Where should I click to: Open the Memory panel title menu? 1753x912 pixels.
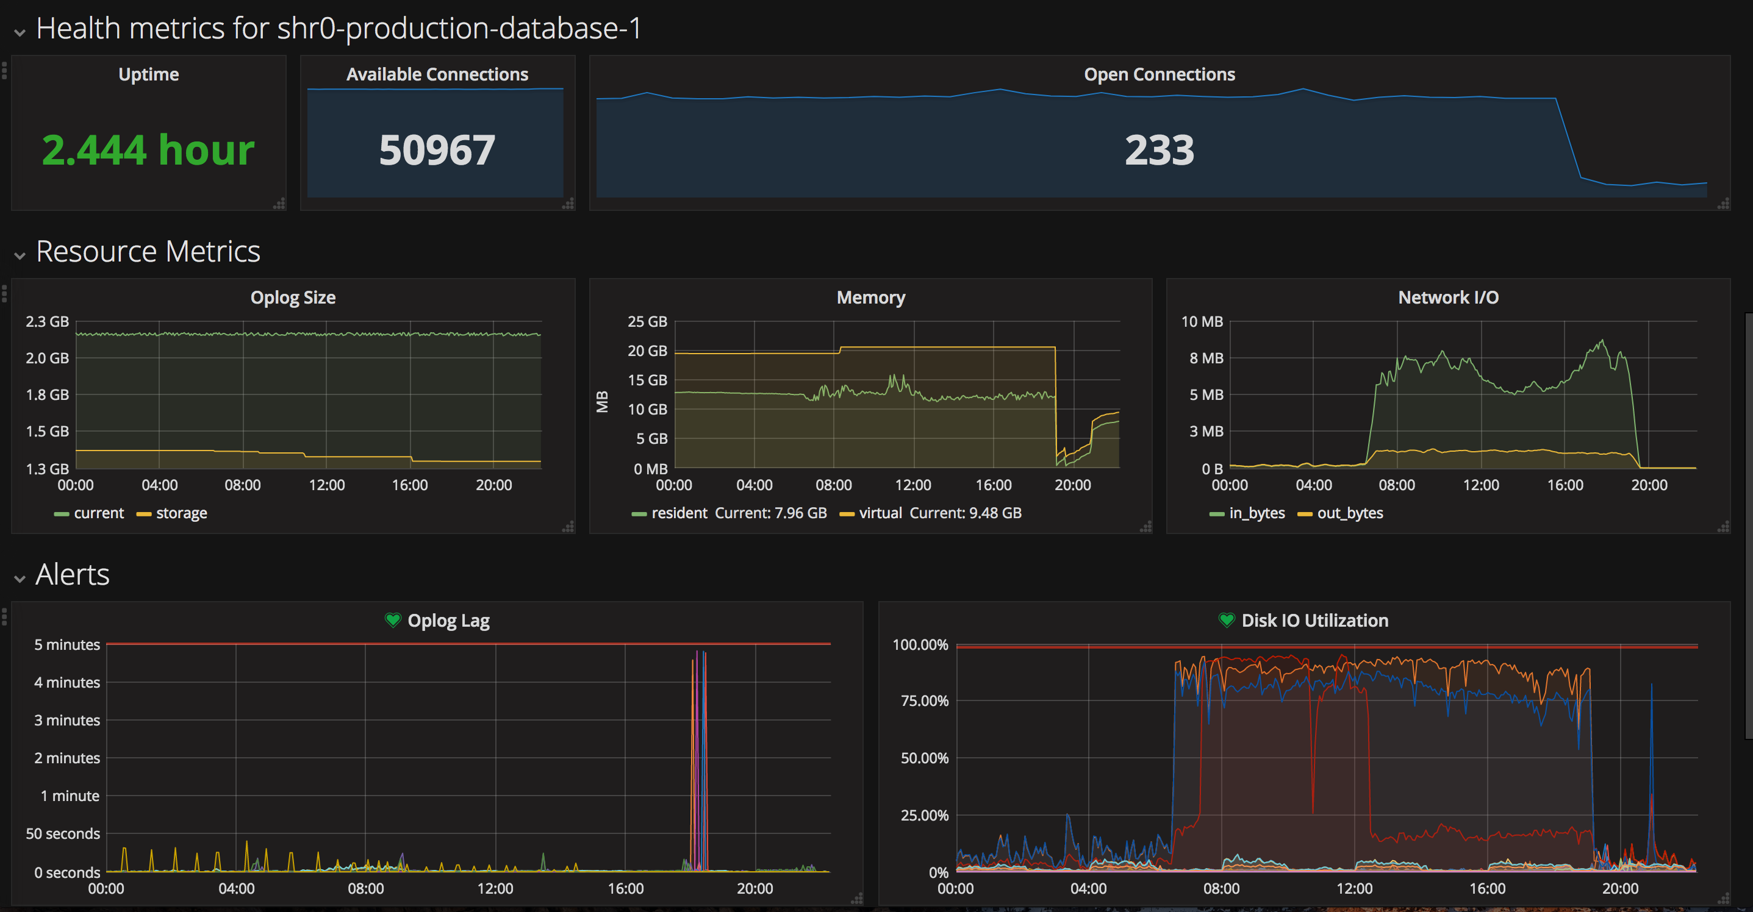870,297
